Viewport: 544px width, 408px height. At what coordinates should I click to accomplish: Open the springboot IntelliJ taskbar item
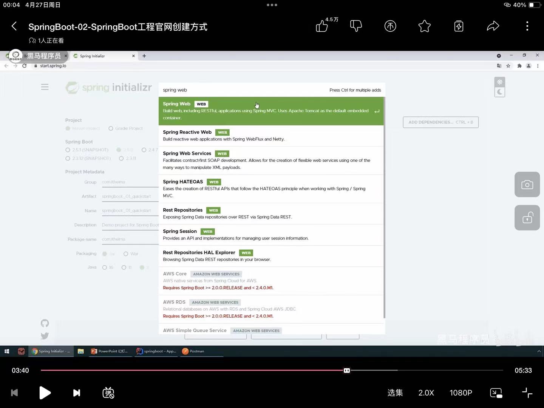156,351
